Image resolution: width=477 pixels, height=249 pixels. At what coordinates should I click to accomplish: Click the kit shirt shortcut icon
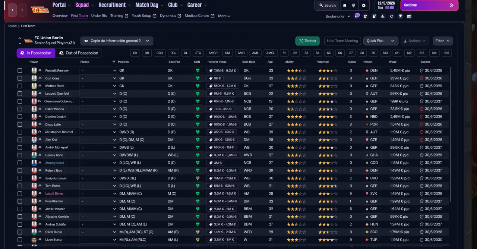[365, 16]
